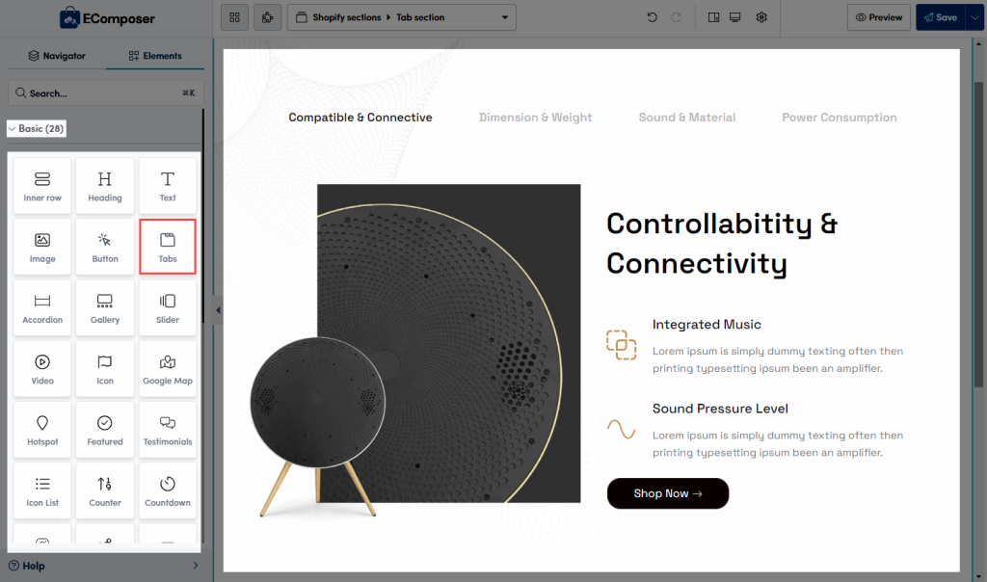987x582 pixels.
Task: Add an Icon List element
Action: pyautogui.click(x=42, y=490)
